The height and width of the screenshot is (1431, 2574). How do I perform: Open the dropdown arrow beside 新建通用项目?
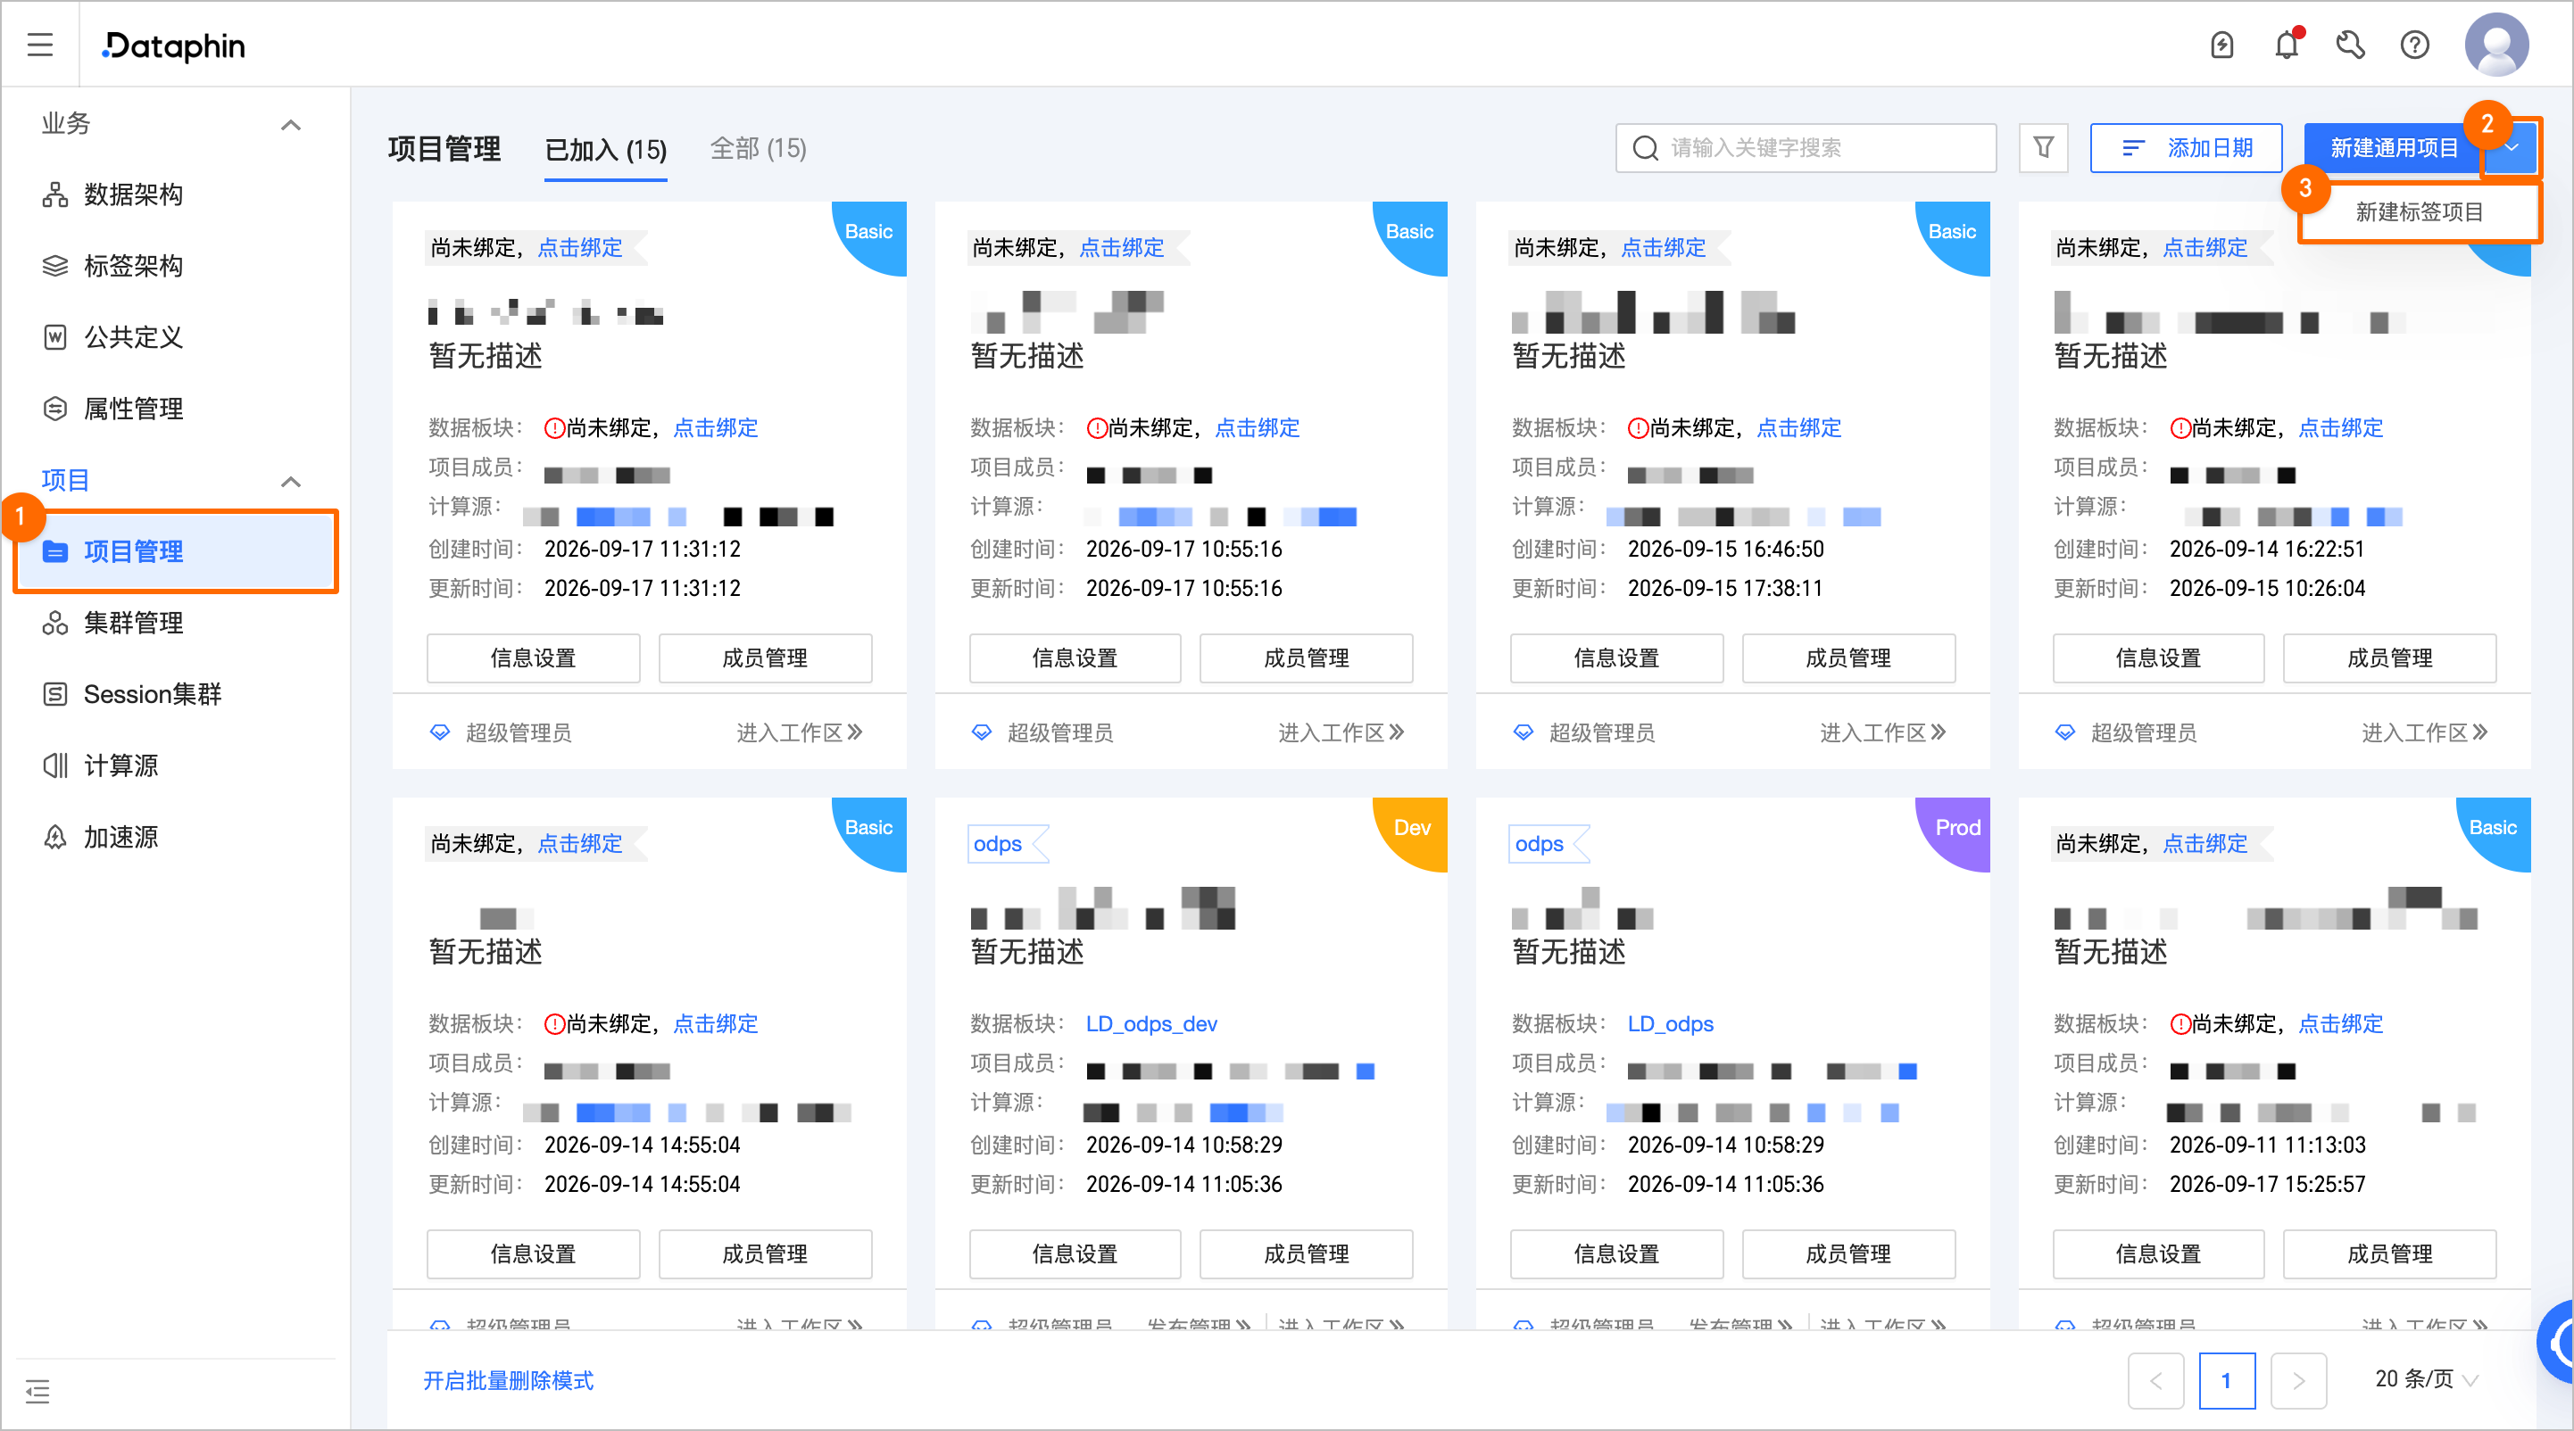pos(2511,148)
